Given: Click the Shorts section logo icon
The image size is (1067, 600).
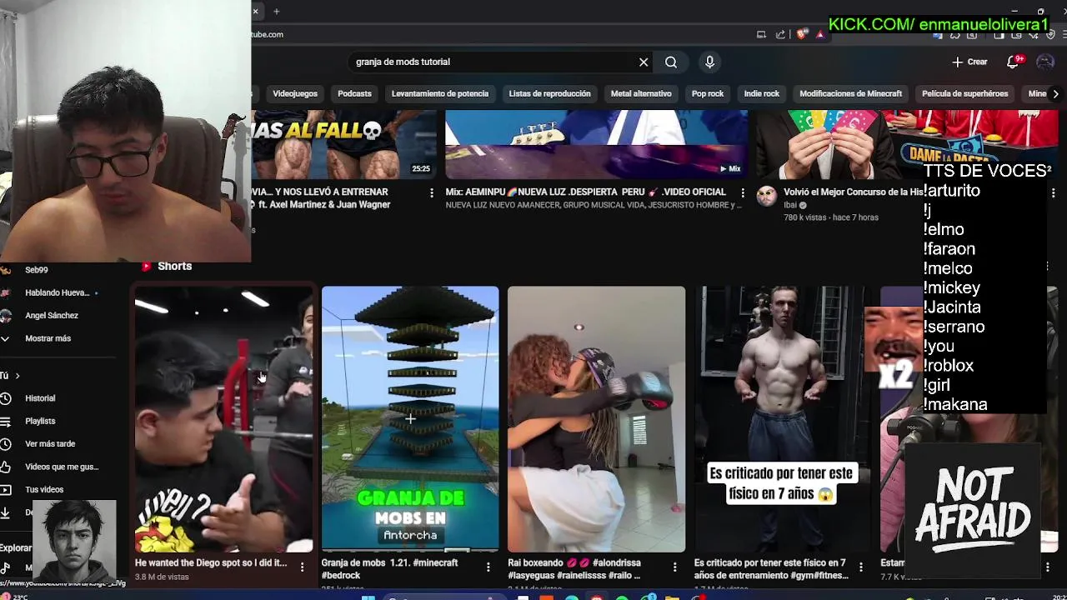Looking at the screenshot, I should click(146, 266).
